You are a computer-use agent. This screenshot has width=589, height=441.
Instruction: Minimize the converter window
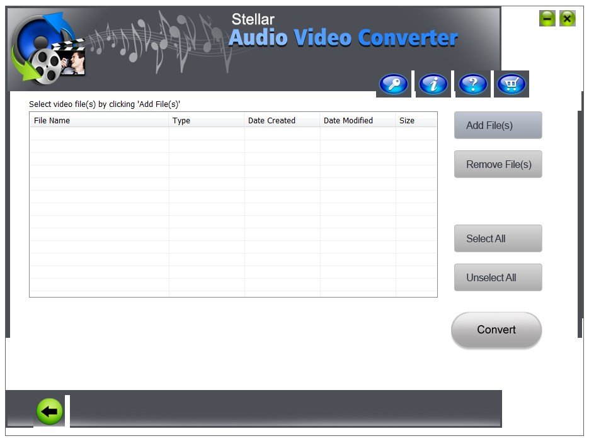(x=547, y=18)
